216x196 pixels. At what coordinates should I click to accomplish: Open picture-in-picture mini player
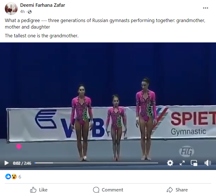[x=194, y=163]
